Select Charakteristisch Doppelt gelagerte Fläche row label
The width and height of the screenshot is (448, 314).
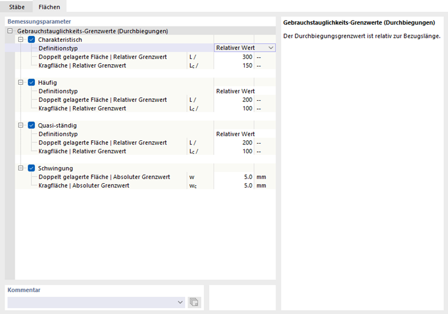(103, 57)
